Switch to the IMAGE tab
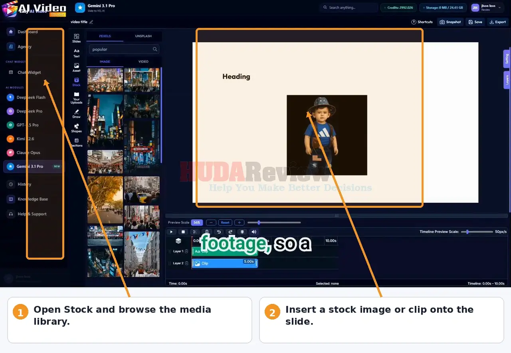 [105, 61]
